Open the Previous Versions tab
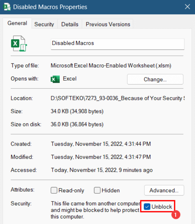The height and width of the screenshot is (224, 195). (x=108, y=24)
